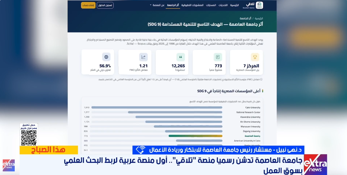
Task: Click the value '1,268' in chart
Action: pos(86,117)
